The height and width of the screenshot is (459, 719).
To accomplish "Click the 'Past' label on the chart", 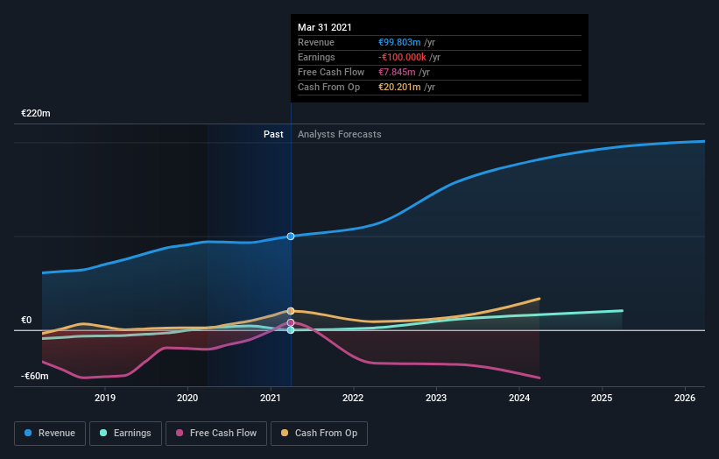I will tap(273, 134).
